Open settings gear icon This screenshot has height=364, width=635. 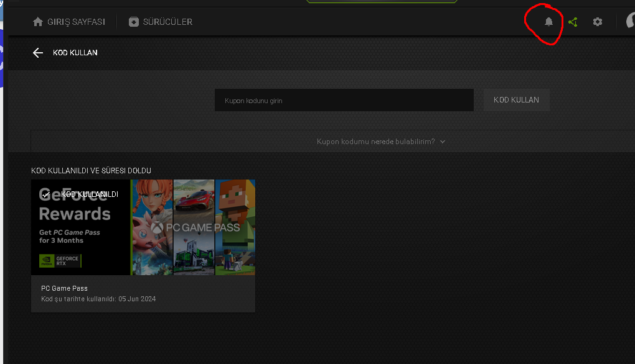598,22
